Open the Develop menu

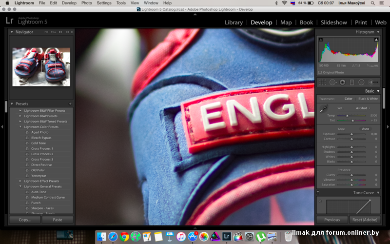click(69, 3)
